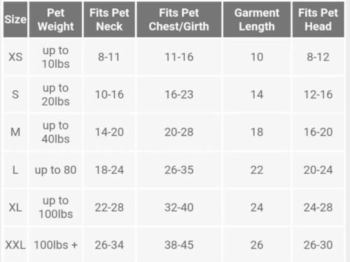Select neck measurement 22-28
Screen dimensions: 350x262
[109, 208]
